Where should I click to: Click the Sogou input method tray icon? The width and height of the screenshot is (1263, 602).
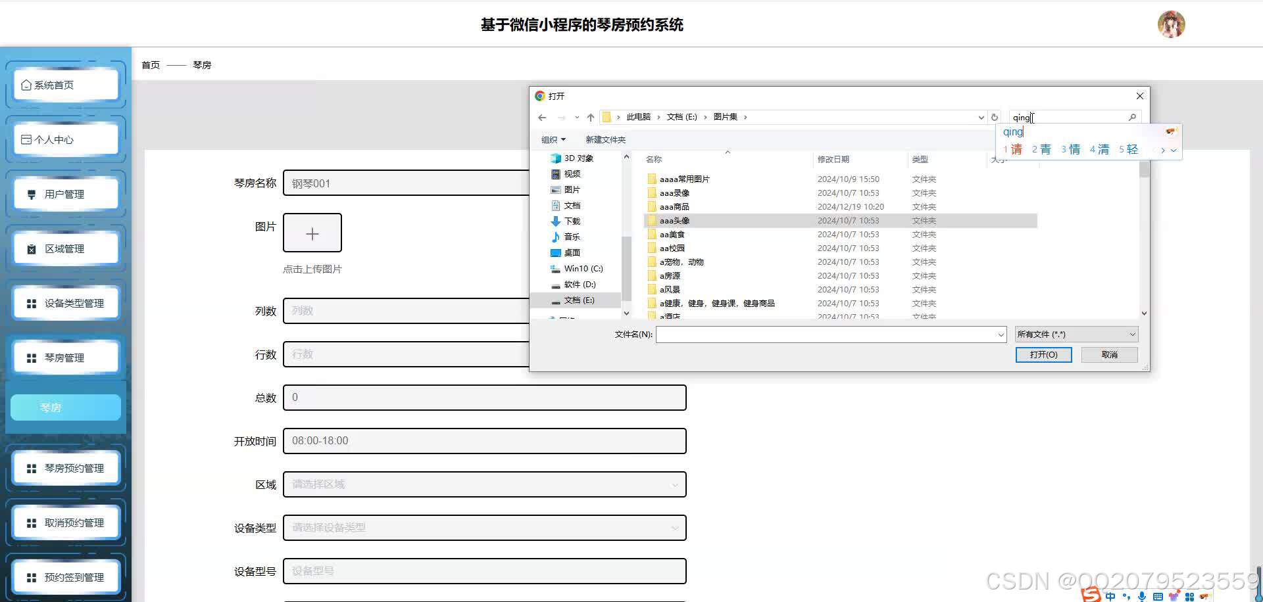[1091, 595]
